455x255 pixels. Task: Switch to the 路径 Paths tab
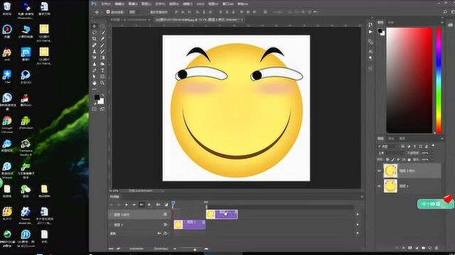[402, 139]
